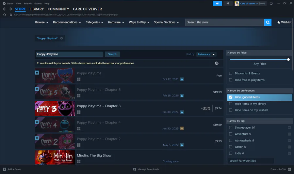Click the Poppy+Playtime search term field
The height and width of the screenshot is (174, 294).
(69, 54)
